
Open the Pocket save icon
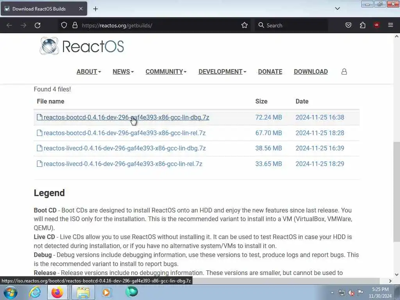tap(348, 25)
